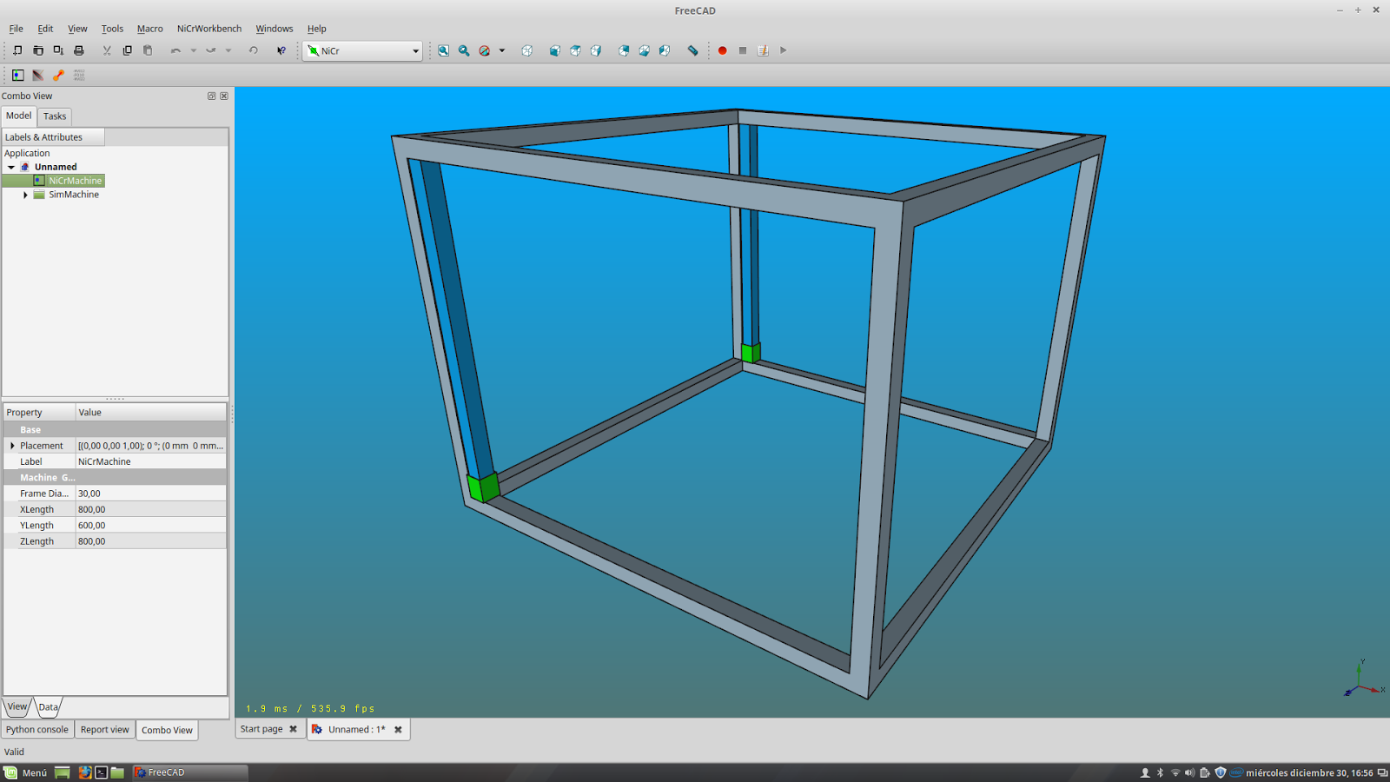Select the NiCrMachine tree item

pyautogui.click(x=74, y=180)
